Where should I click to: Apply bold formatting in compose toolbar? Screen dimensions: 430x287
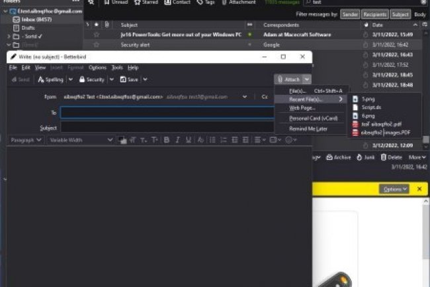[167, 140]
